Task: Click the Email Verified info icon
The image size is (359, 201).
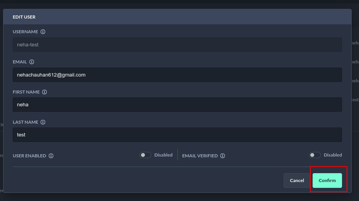Action: (222, 156)
